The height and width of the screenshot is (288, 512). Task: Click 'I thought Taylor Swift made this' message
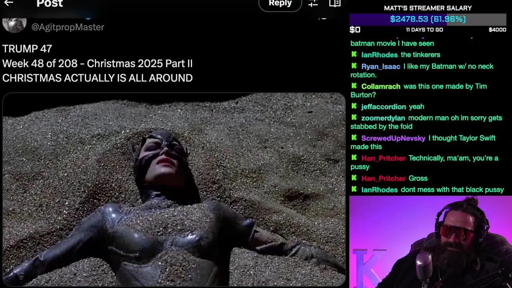coord(423,142)
